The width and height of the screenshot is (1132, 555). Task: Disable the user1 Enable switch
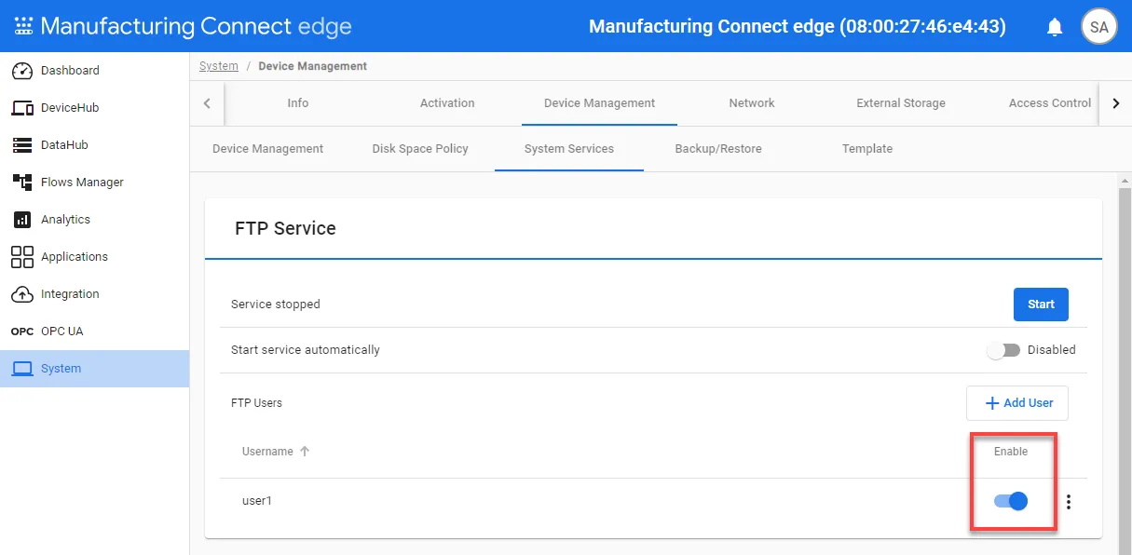click(x=1011, y=501)
